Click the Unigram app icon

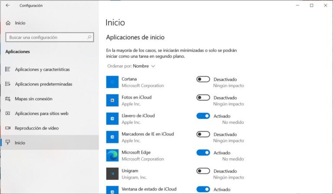pos(112,174)
